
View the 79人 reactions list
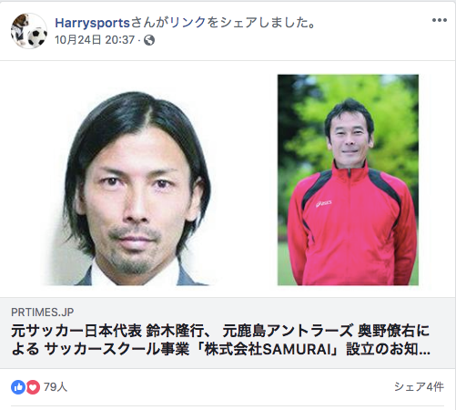(x=56, y=387)
